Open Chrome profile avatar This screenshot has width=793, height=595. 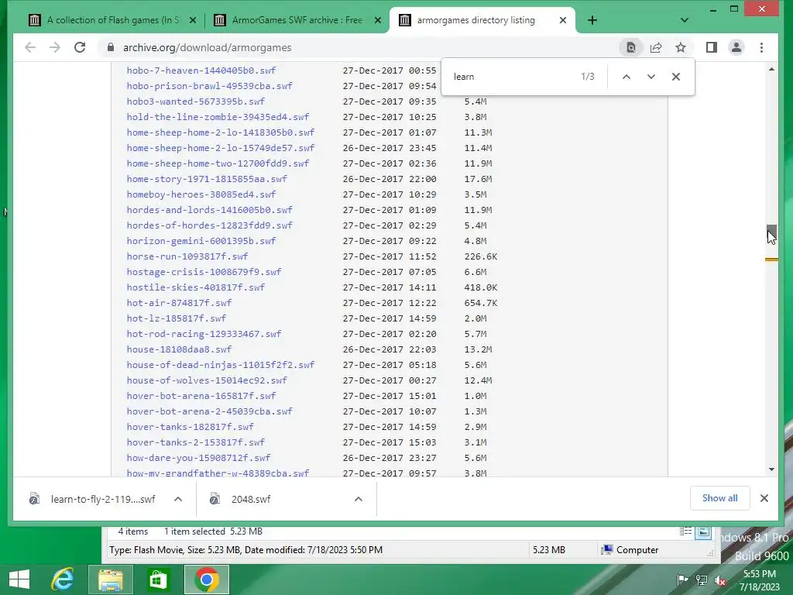736,47
